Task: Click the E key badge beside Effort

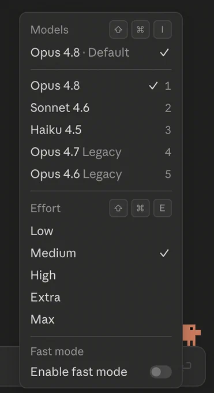Action: (163, 208)
